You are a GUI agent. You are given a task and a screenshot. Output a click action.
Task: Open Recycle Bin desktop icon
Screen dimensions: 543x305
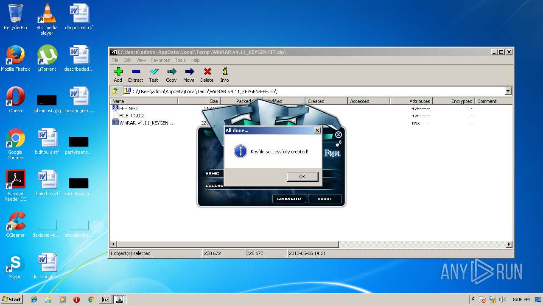15,17
